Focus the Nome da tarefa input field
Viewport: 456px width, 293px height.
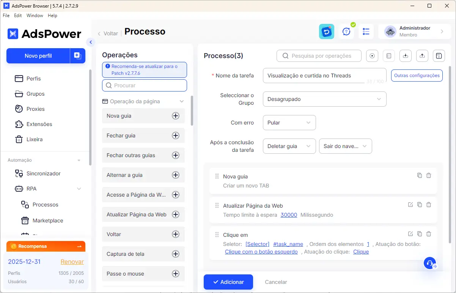pyautogui.click(x=324, y=76)
